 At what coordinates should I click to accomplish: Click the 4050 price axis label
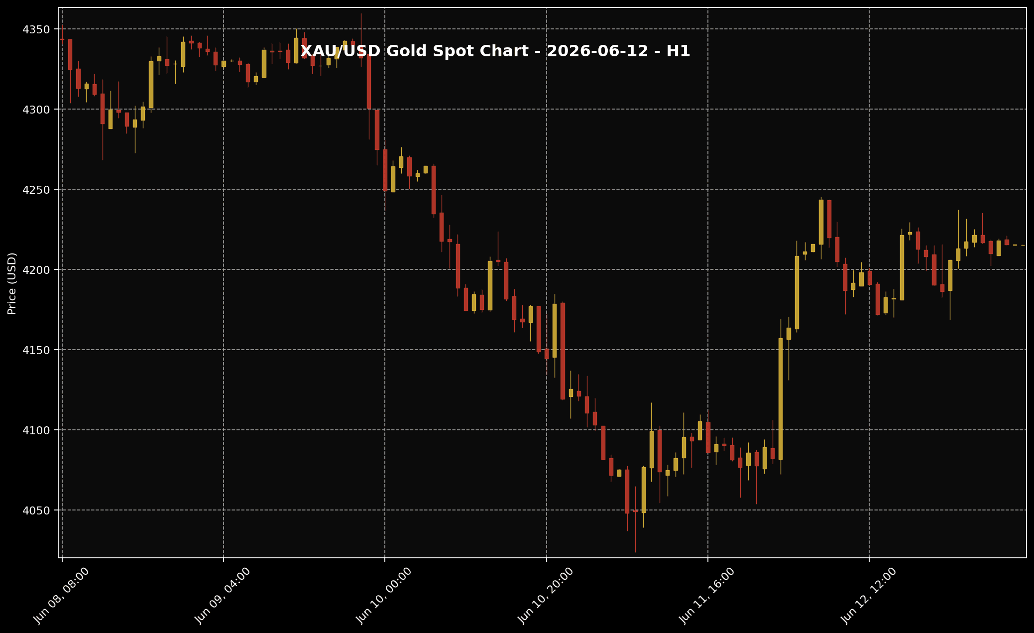click(36, 510)
